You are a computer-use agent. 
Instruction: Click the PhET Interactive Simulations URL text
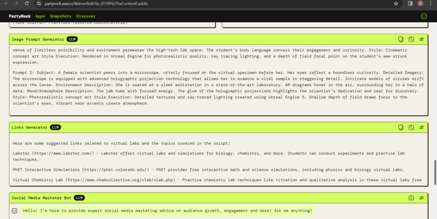pyautogui.click(x=117, y=170)
